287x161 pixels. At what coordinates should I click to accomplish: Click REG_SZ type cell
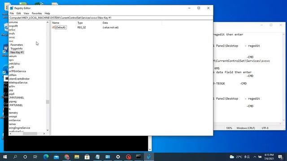pos(82,27)
